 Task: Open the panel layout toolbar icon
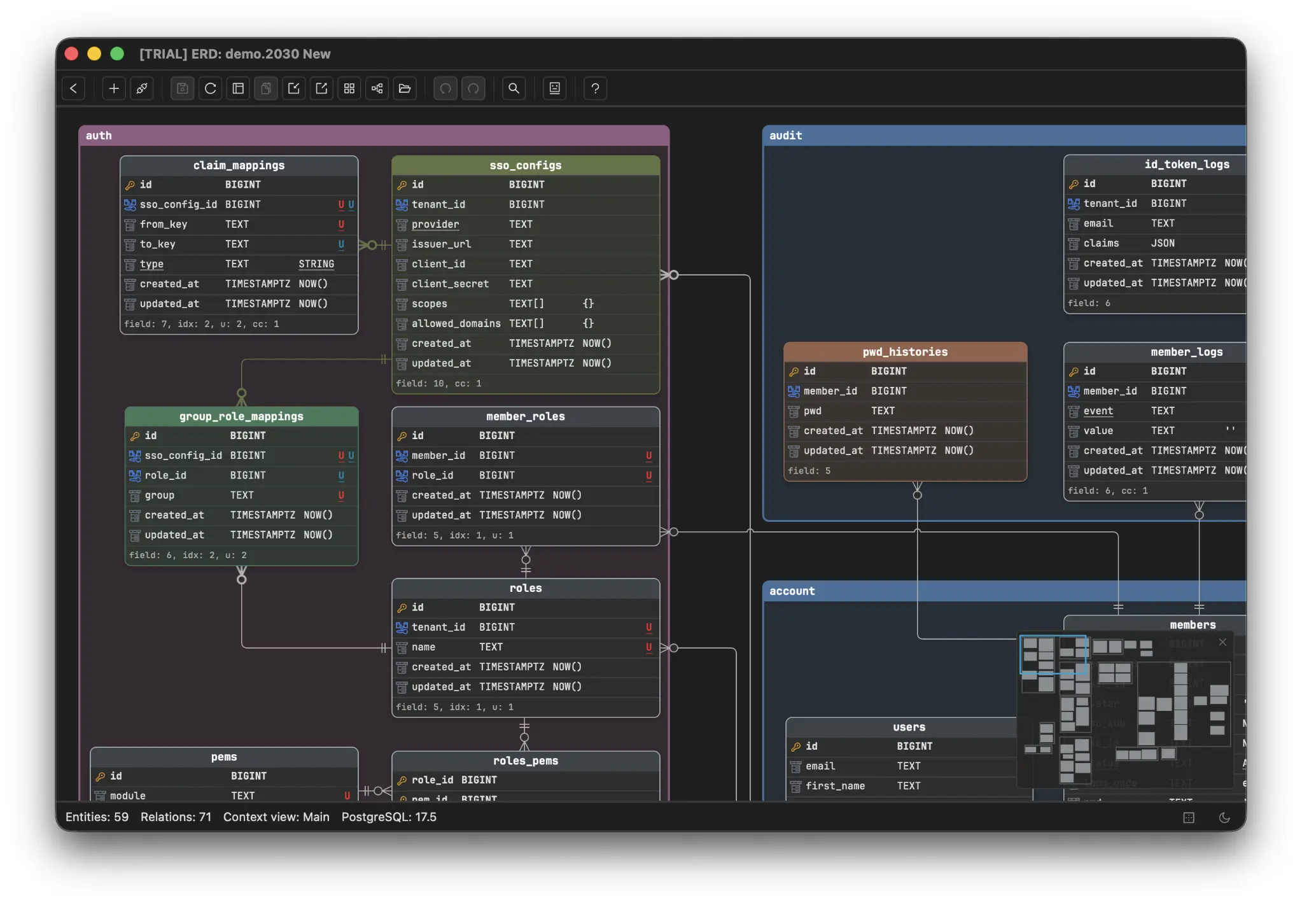tap(239, 88)
